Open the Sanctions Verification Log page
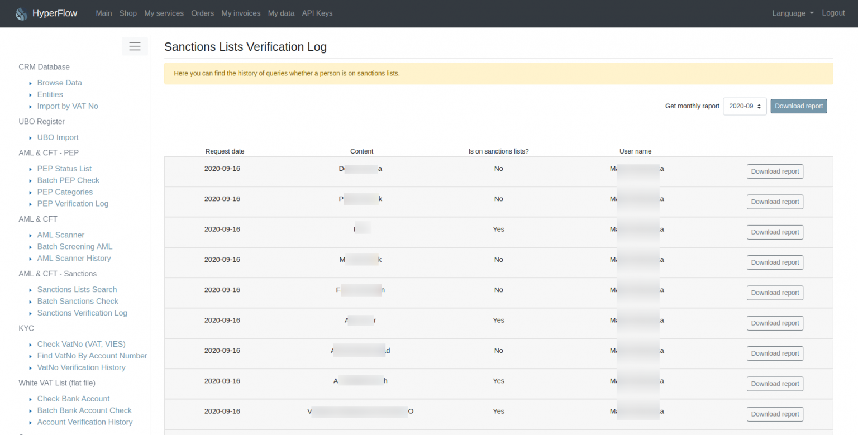 click(82, 313)
